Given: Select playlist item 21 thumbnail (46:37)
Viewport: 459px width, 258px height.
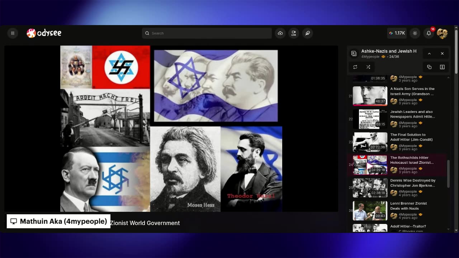Looking at the screenshot, I should tap(370, 96).
